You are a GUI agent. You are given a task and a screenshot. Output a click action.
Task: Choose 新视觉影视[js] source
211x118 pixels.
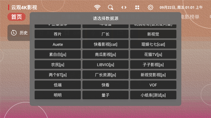153,75
